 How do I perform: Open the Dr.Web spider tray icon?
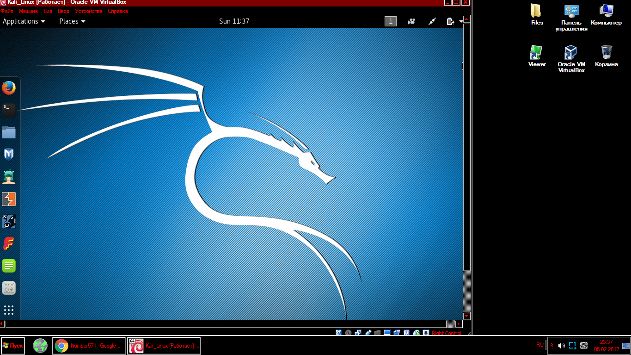click(x=584, y=346)
